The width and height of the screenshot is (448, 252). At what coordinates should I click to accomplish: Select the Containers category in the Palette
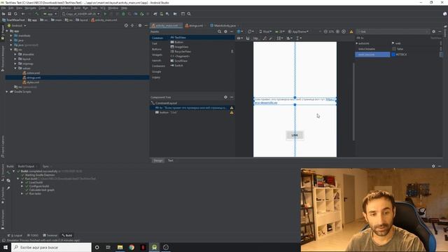[158, 66]
